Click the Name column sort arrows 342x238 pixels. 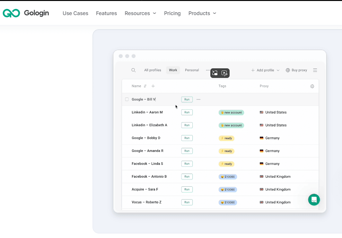[145, 86]
